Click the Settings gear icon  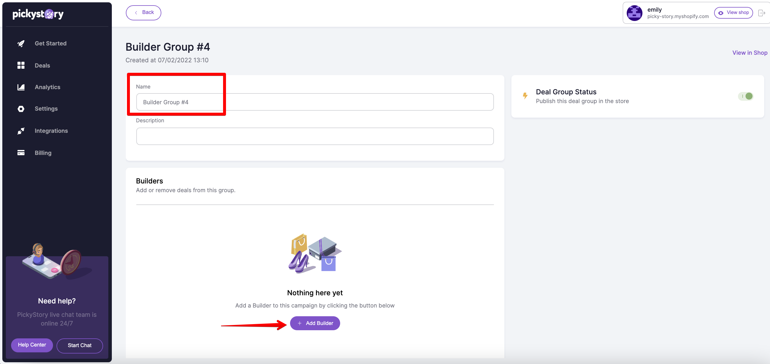pos(21,109)
